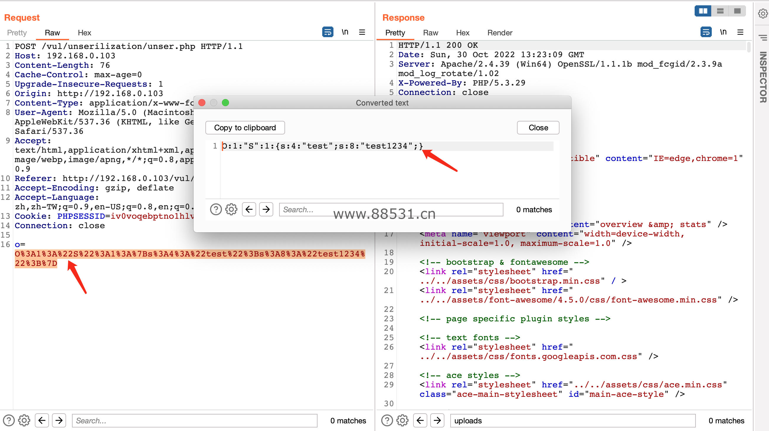
Task: Open help icon below Response panel
Action: coord(387,420)
